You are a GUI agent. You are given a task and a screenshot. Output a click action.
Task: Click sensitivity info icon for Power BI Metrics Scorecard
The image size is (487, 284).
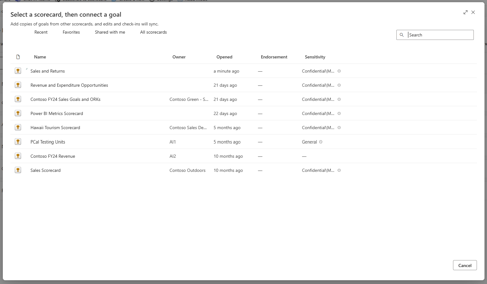tap(339, 113)
